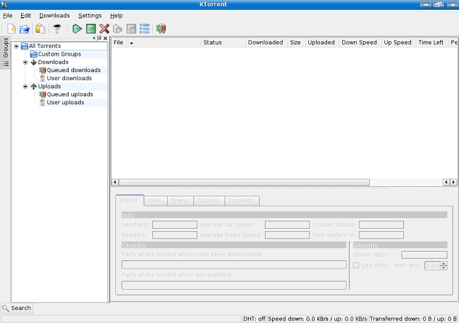Click the Share ratio field

424,255
